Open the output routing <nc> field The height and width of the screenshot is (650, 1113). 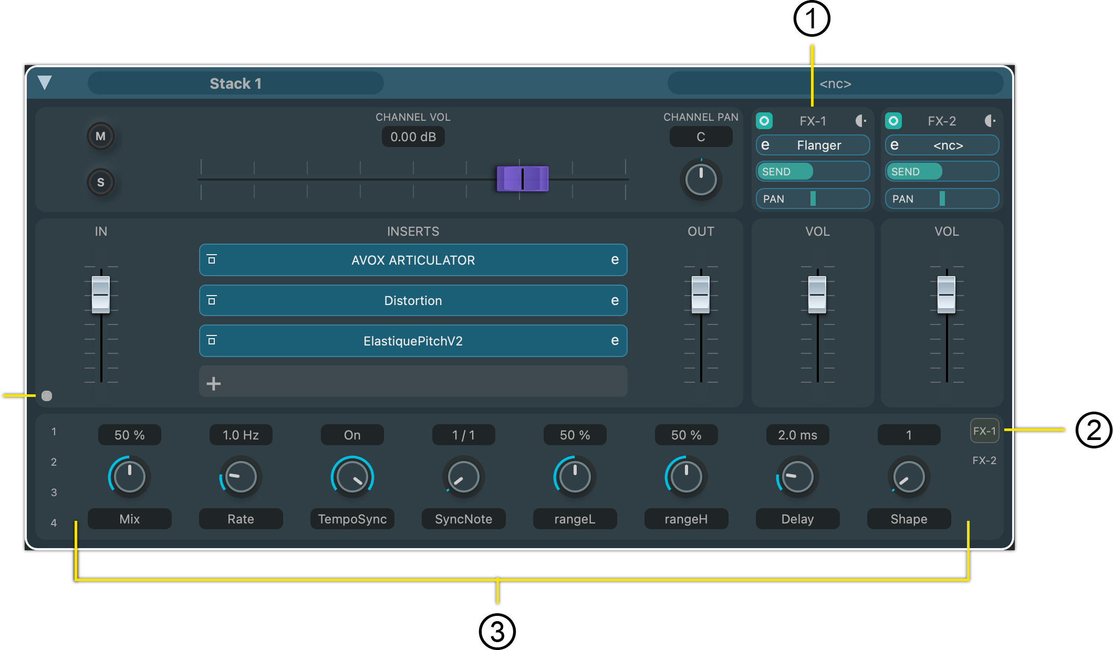point(835,83)
